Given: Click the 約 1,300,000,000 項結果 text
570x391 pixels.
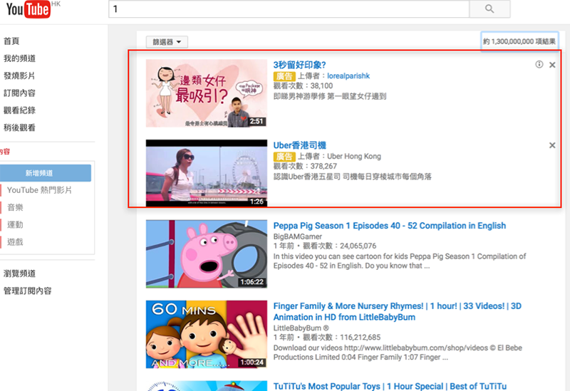Looking at the screenshot, I should [519, 41].
